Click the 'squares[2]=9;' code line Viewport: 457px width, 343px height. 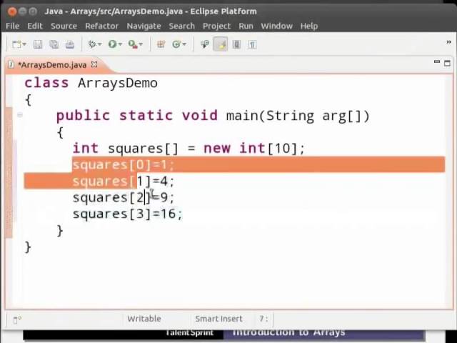[124, 197]
